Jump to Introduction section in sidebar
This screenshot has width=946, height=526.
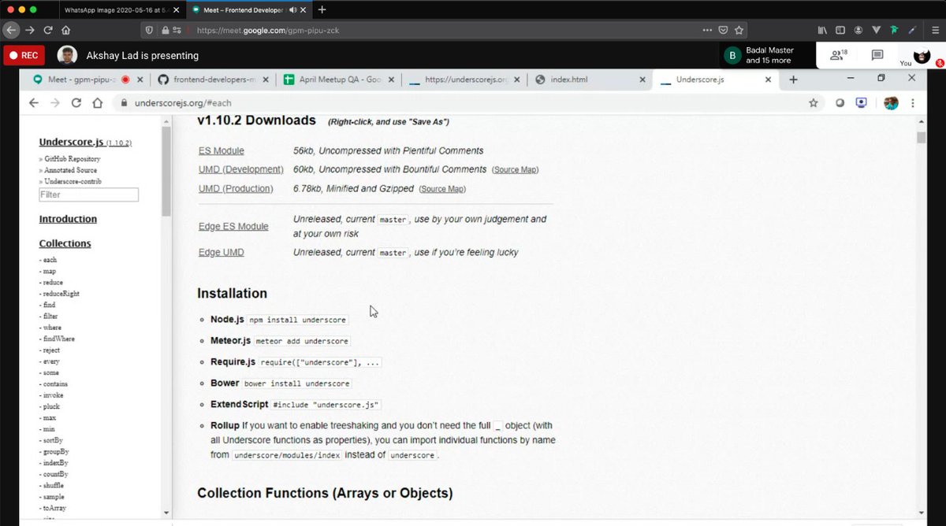(68, 219)
